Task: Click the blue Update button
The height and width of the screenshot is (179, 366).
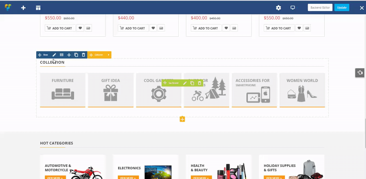Action: (x=342, y=7)
